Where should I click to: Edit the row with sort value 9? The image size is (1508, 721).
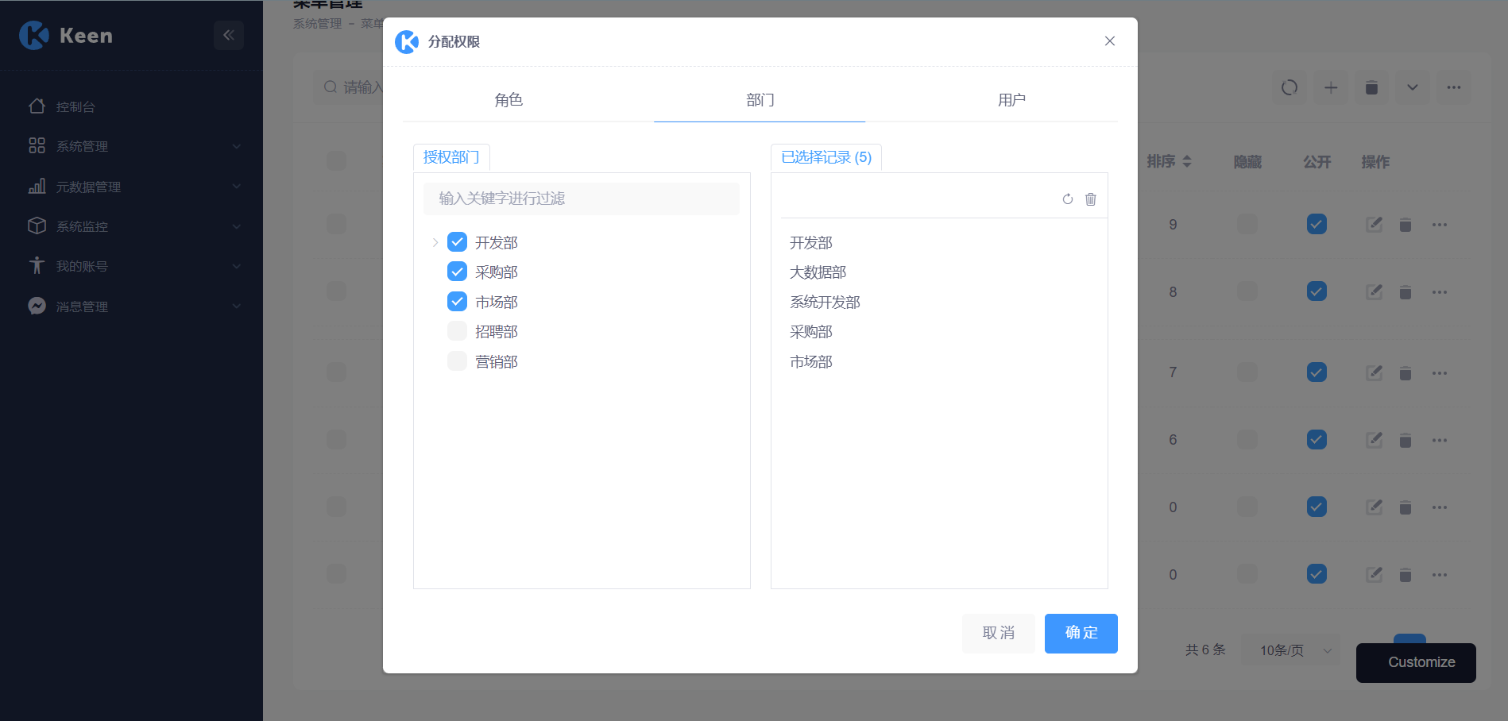(x=1375, y=225)
